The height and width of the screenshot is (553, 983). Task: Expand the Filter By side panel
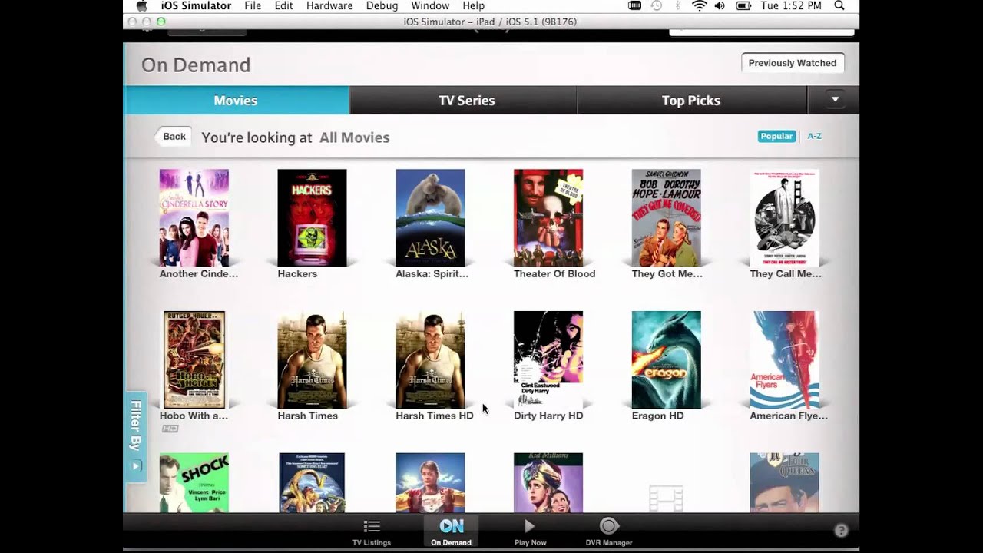click(x=136, y=436)
